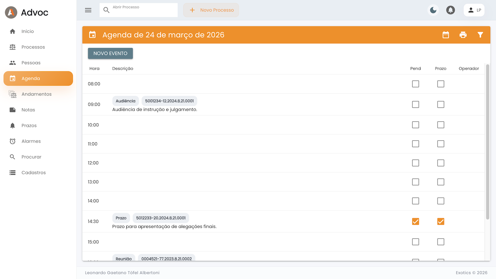Viewport: 496px width, 279px height.
Task: Navigate to Processos in the sidebar
Action: pos(33,47)
